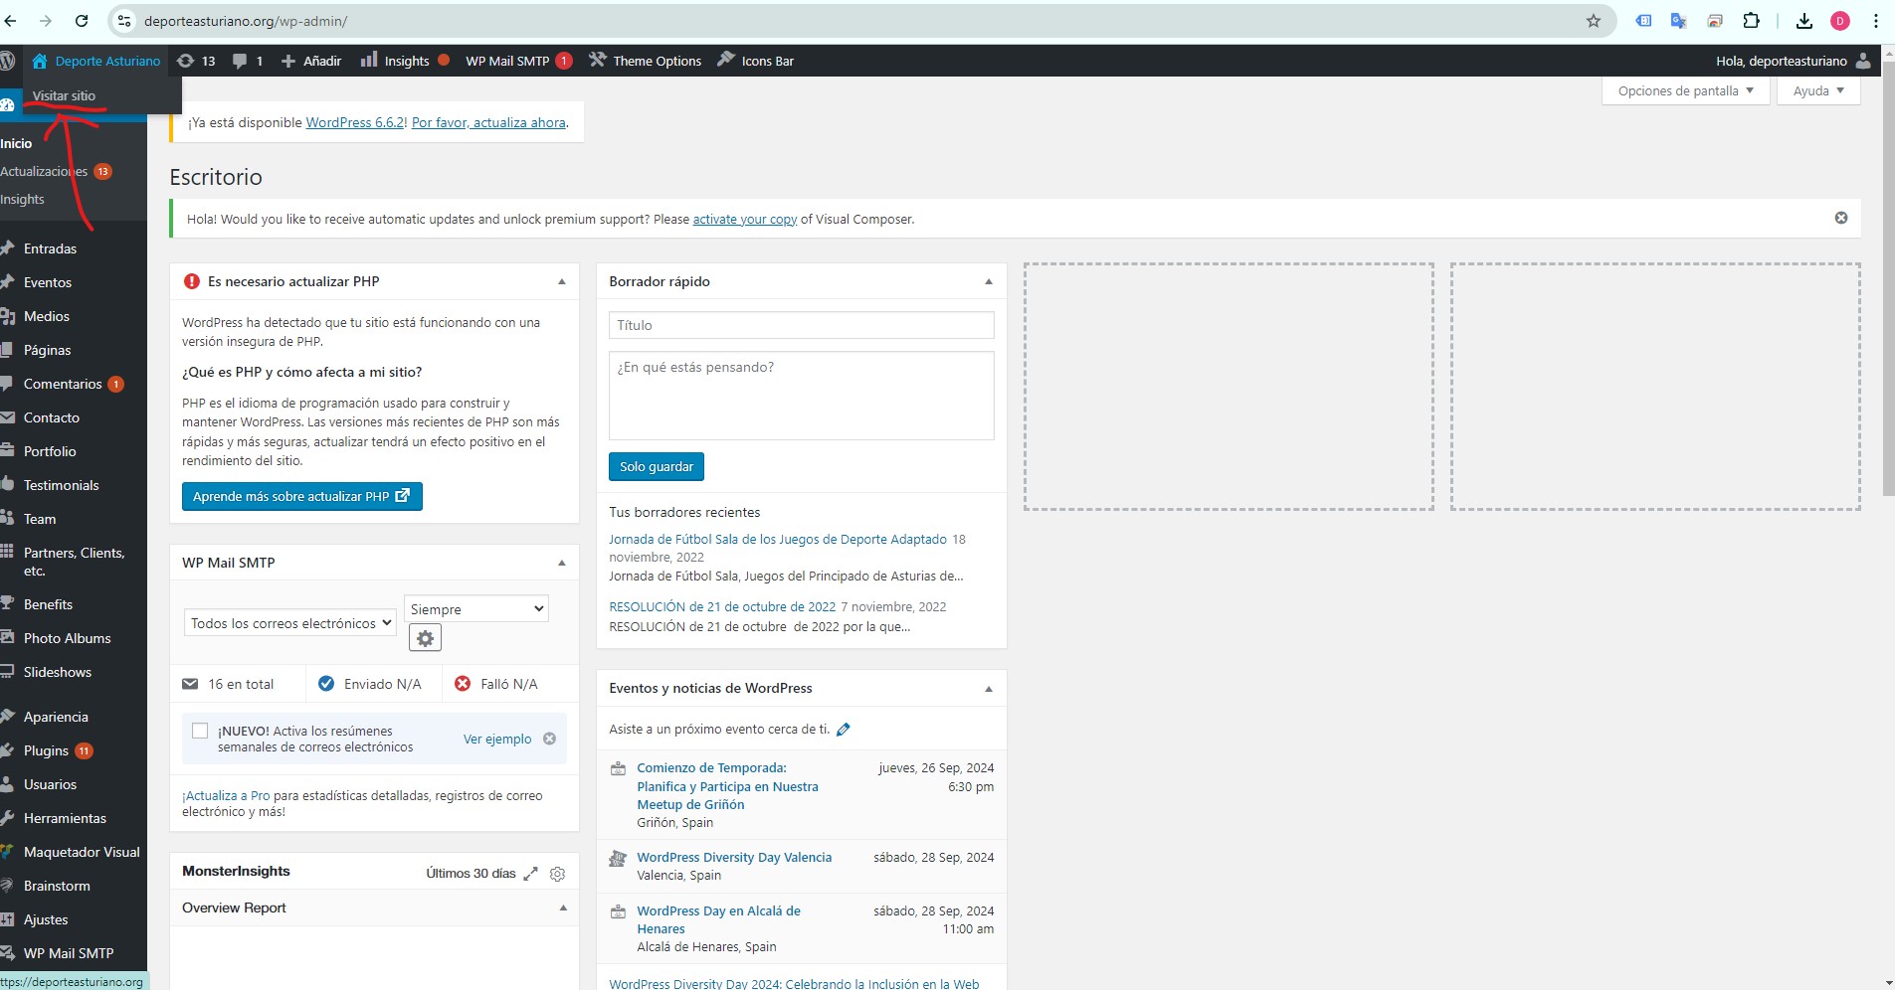Open Eventos in the sidebar menu
Screen dimensions: 1895x990
pos(48,282)
